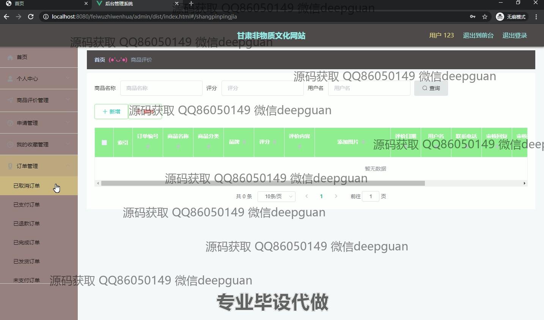Open 已完成订单 submenu item
544x320 pixels.
pyautogui.click(x=39, y=242)
